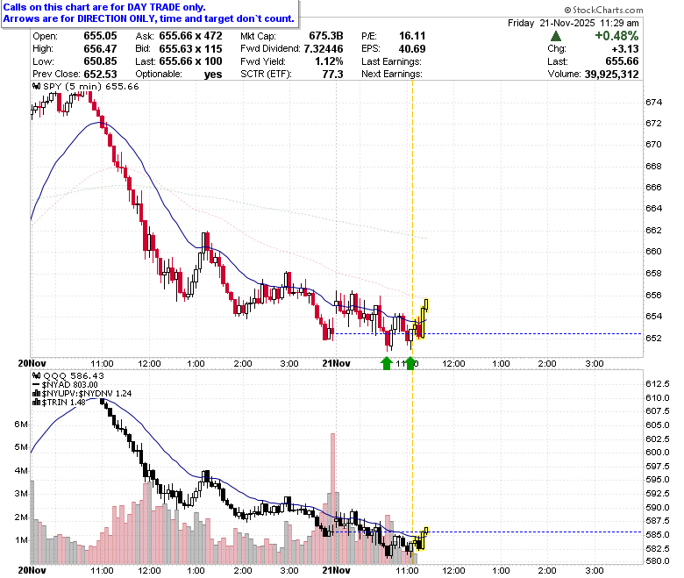Click the first green up arrow marker

pos(387,363)
